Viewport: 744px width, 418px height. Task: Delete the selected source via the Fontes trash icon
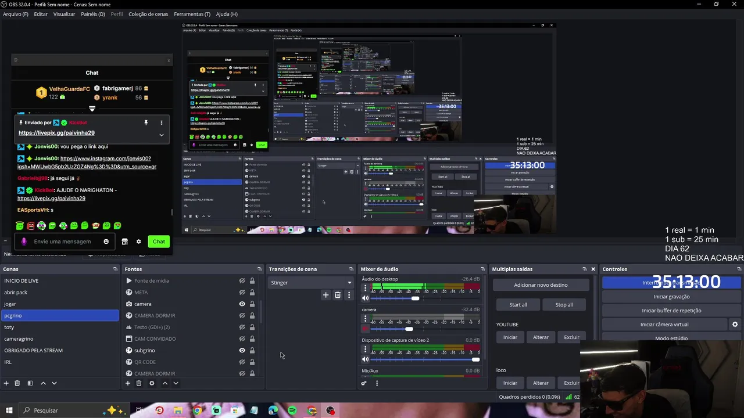pos(139,383)
